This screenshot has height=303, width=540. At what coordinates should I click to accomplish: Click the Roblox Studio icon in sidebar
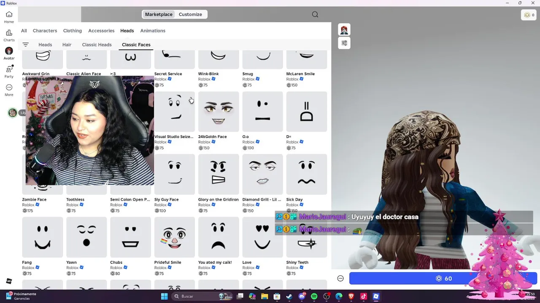[x=9, y=281]
